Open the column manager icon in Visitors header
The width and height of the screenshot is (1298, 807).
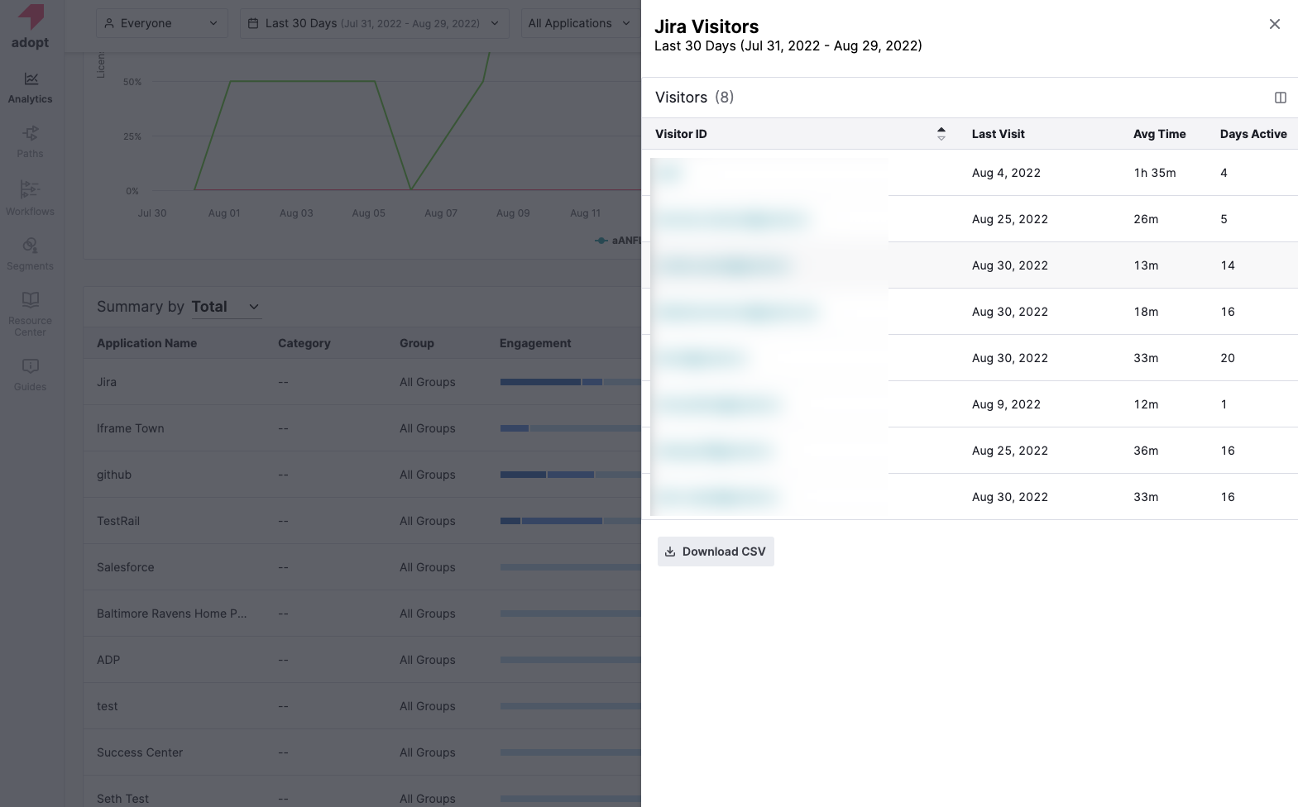[x=1280, y=98]
